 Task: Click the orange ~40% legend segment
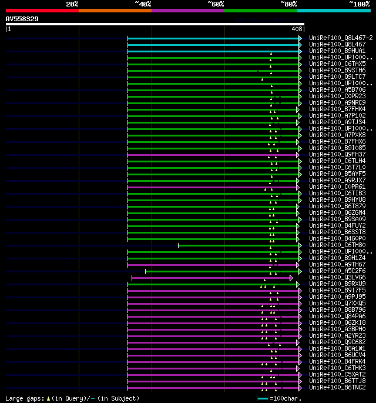(x=115, y=11)
